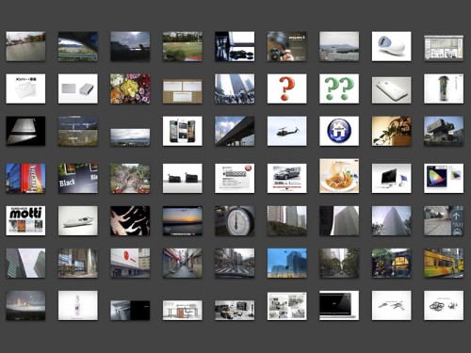471x353 pixels.
Task: Select the white envelope slide
Action: click(25, 88)
